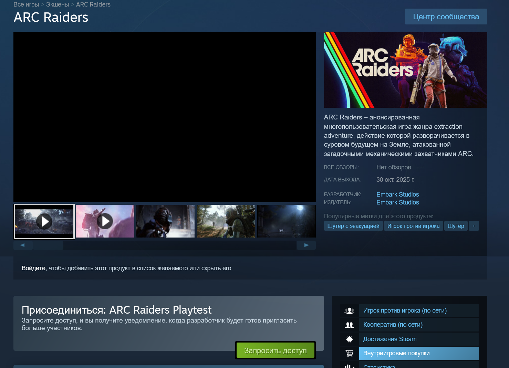
Task: Click the online co-op two-players icon
Action: click(x=349, y=325)
